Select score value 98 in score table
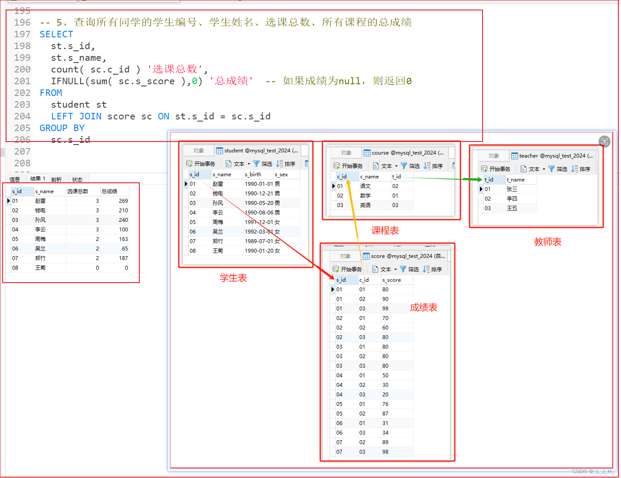The height and width of the screenshot is (478, 621). [397, 452]
